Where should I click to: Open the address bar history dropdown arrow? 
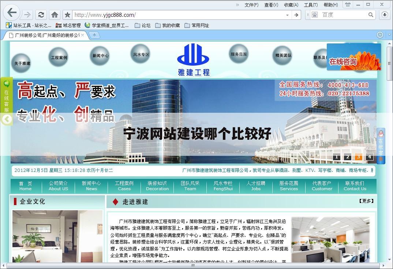click(x=288, y=15)
